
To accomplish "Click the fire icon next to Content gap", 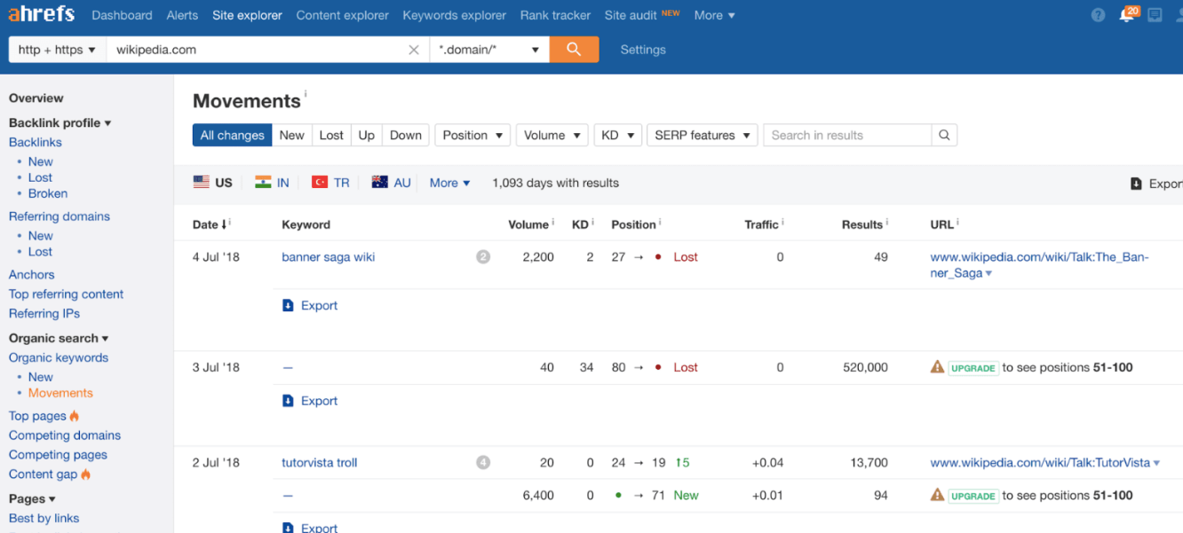I will click(86, 474).
